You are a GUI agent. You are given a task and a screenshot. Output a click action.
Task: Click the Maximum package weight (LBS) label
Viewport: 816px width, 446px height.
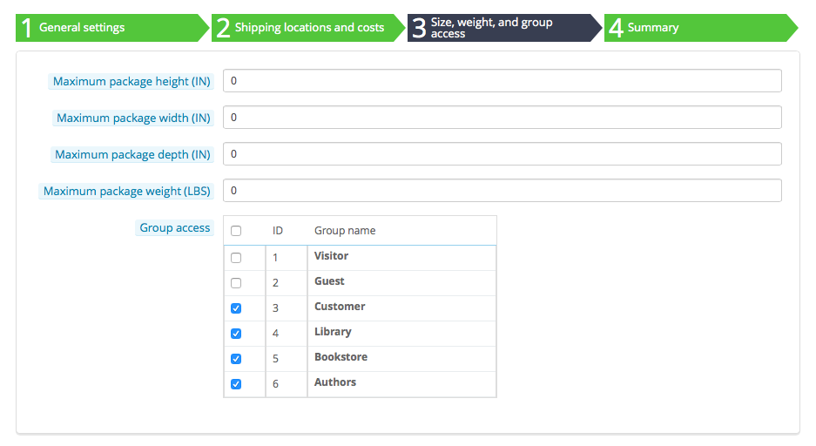pos(127,192)
